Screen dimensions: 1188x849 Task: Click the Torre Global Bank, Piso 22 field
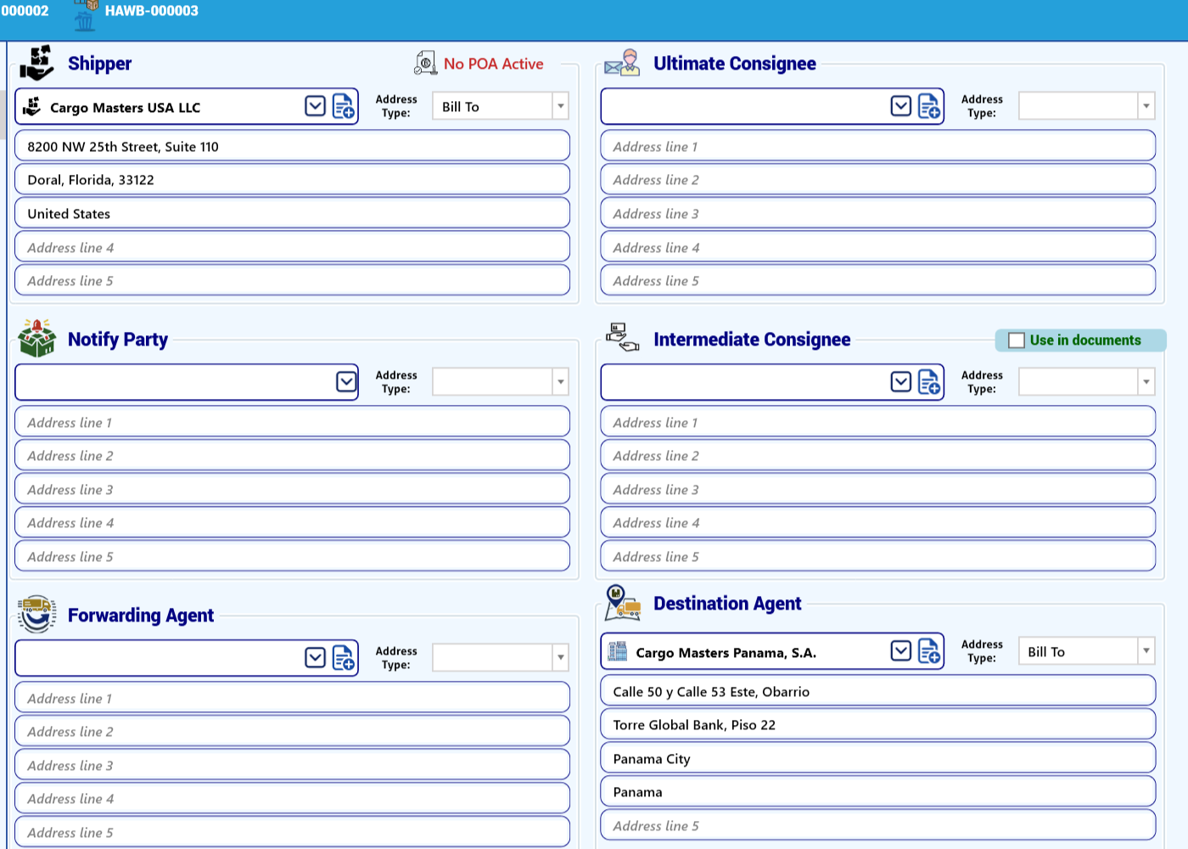click(878, 725)
